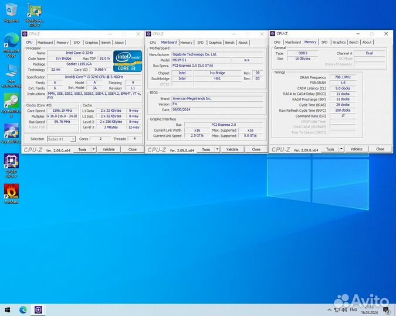Select the CPU-Z taskbar button
396x316 pixels.
coord(38,310)
